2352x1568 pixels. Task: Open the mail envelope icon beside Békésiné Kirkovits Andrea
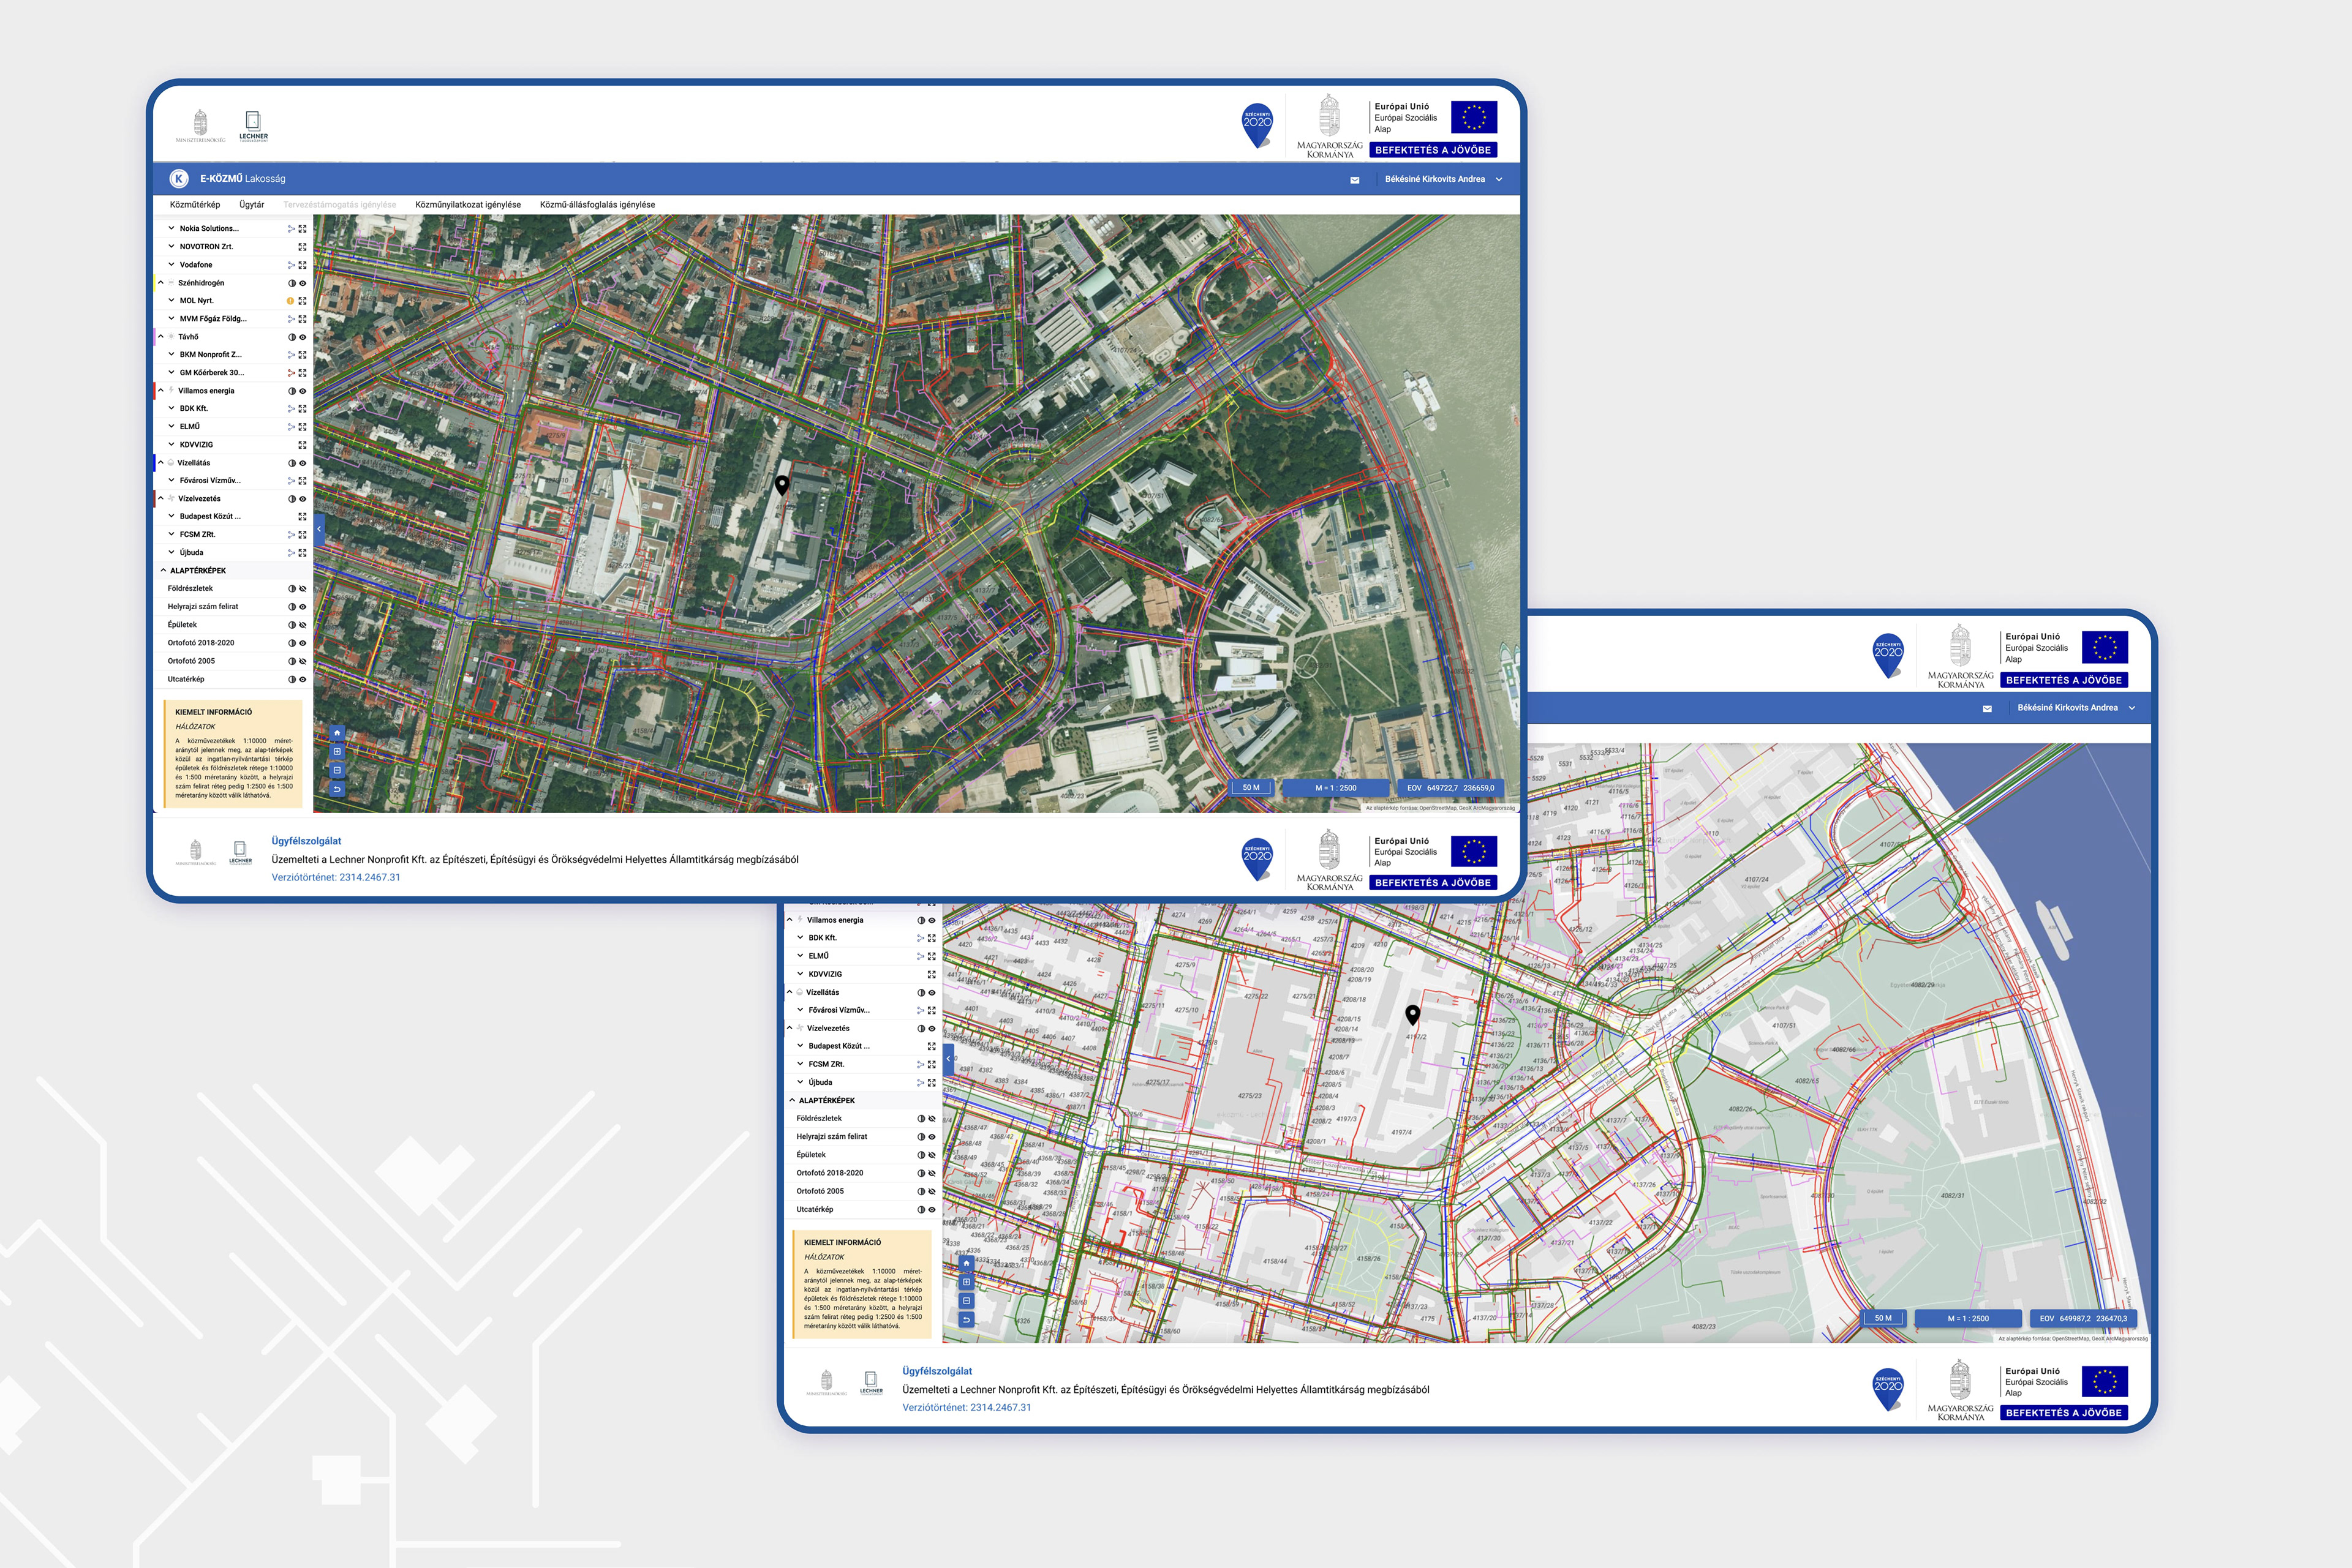(1355, 180)
